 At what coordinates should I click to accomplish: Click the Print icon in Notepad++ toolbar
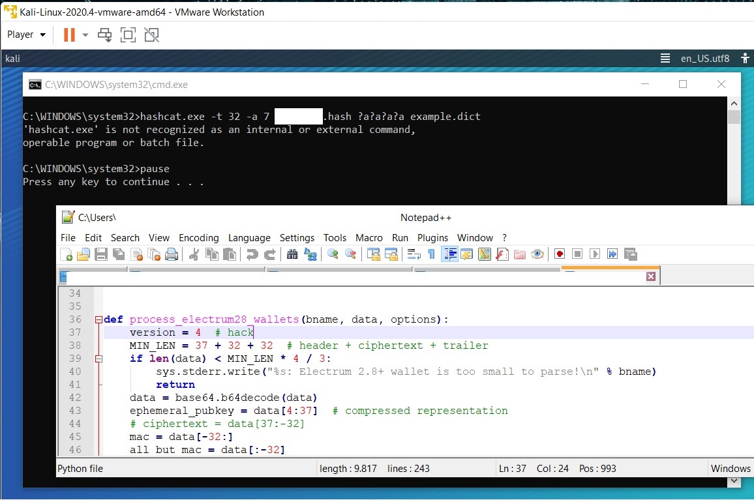pyautogui.click(x=172, y=254)
